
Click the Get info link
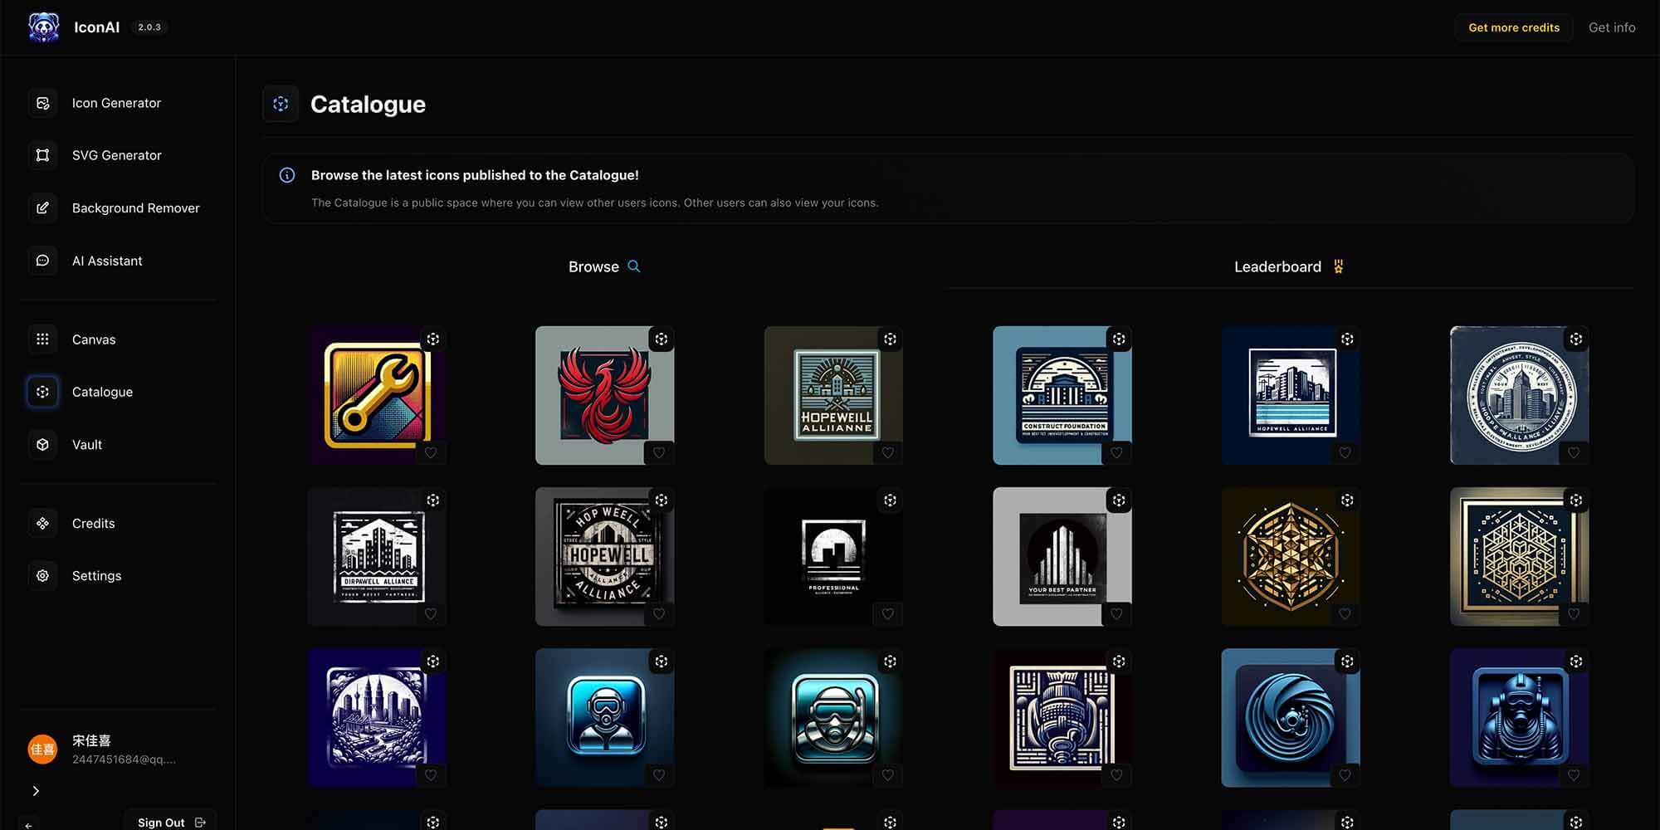click(x=1611, y=27)
